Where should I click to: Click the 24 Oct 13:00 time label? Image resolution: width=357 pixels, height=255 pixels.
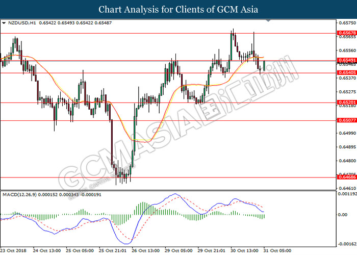47,251
